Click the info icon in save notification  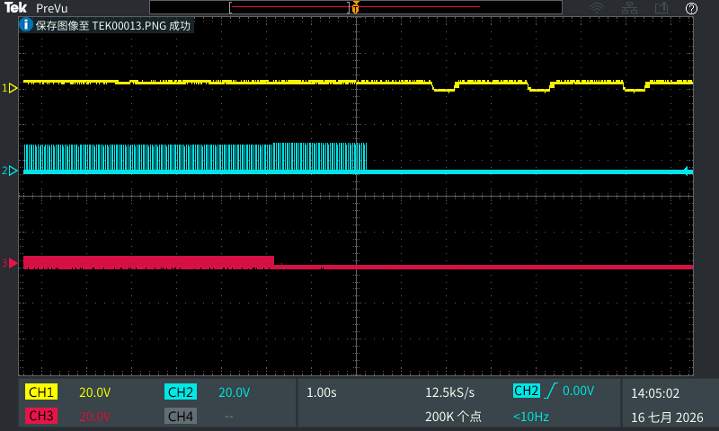(x=26, y=24)
